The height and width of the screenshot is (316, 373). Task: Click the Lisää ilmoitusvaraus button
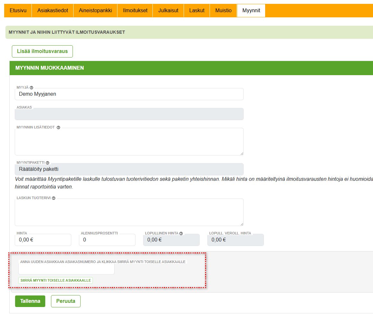coord(42,51)
